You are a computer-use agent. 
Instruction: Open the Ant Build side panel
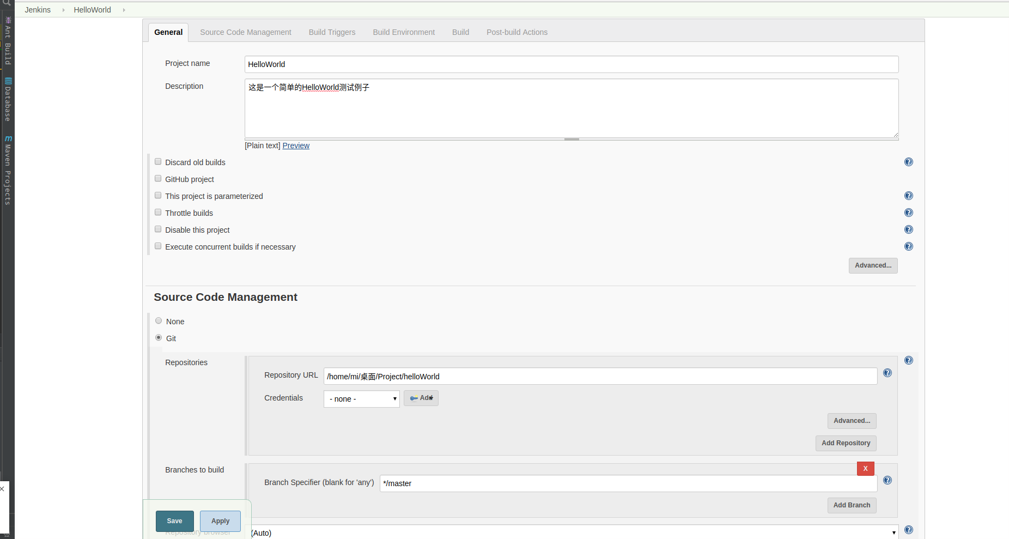8,41
